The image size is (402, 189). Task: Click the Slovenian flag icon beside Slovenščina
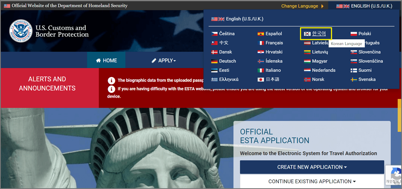(x=354, y=61)
